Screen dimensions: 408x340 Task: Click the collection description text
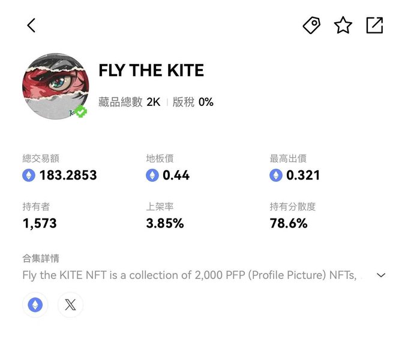[x=192, y=275]
